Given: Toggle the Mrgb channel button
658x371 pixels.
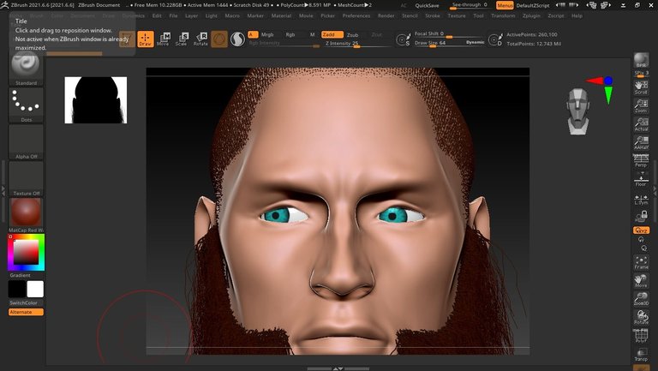Looking at the screenshot, I should pyautogui.click(x=267, y=34).
